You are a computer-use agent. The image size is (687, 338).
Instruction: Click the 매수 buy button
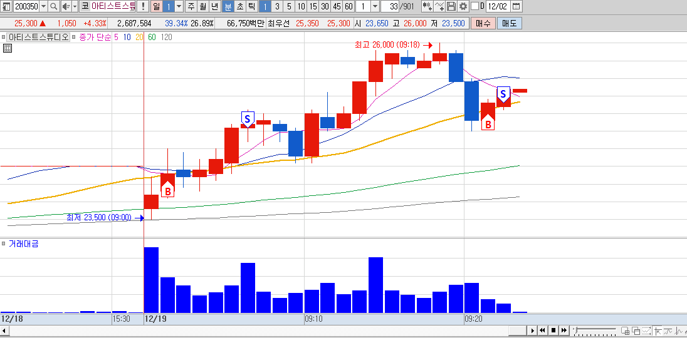(x=483, y=23)
